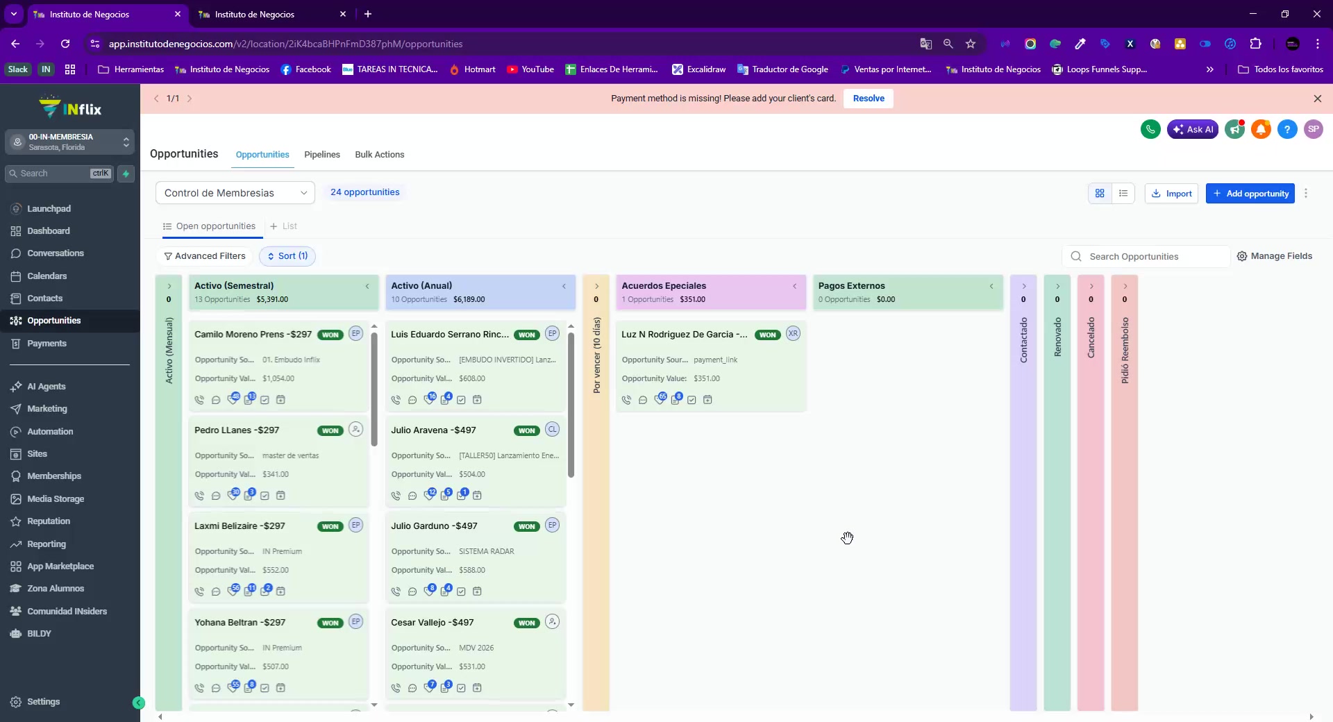Open the Ask AI assistant
Screen dimensions: 1333x722
(1193, 129)
